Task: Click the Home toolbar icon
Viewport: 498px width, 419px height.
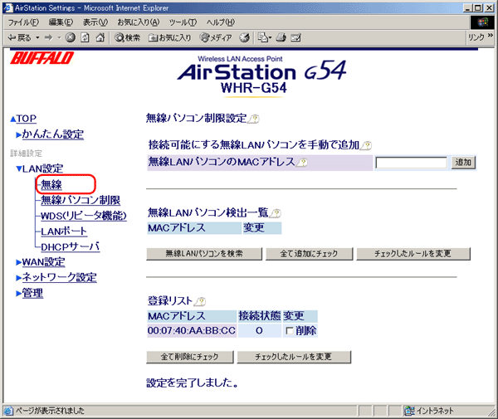Action: click(100, 37)
